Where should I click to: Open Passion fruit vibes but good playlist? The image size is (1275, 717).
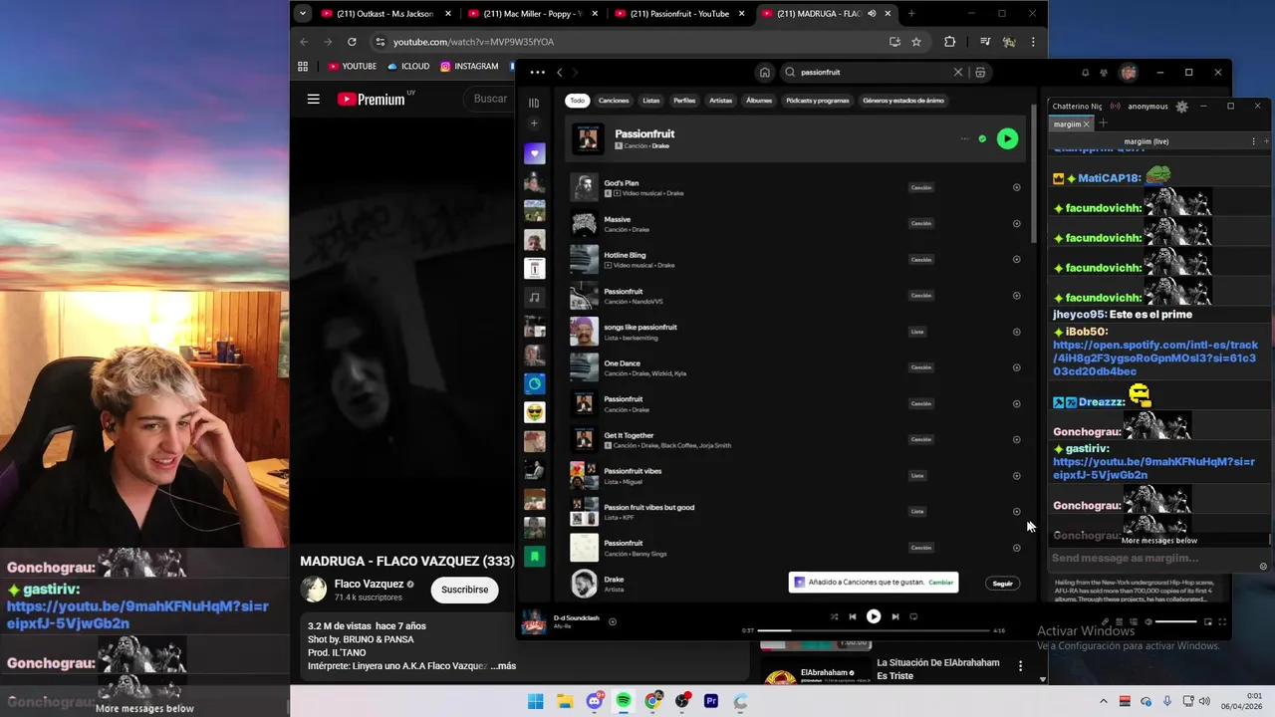(797, 511)
